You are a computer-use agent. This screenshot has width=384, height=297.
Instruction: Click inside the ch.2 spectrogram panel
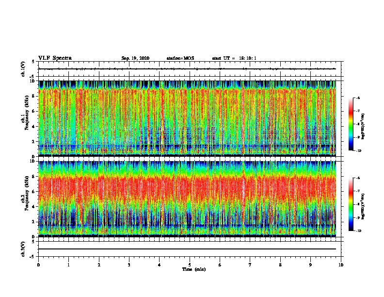click(187, 199)
